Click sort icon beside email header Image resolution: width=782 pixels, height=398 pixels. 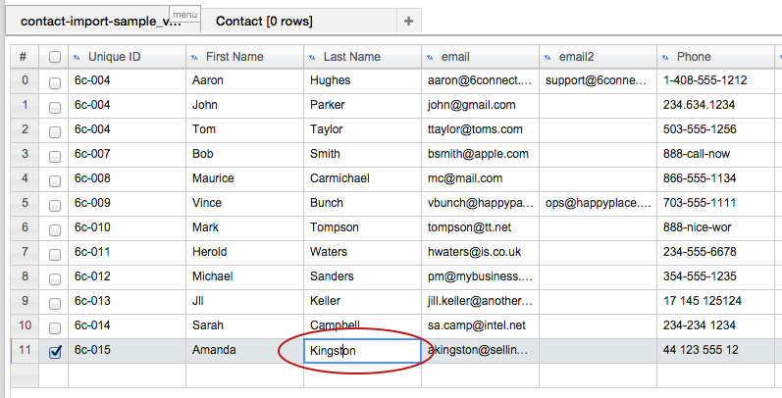tap(430, 57)
